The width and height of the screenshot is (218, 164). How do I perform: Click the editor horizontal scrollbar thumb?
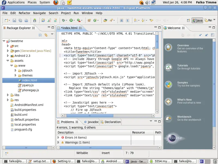tap(90, 116)
